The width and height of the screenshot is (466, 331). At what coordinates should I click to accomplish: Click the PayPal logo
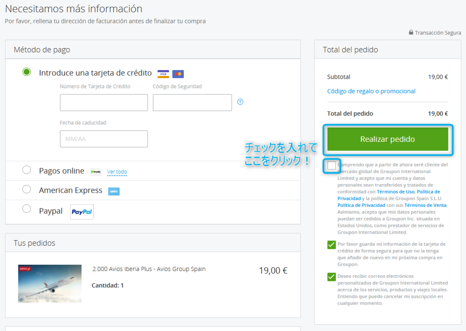click(82, 212)
